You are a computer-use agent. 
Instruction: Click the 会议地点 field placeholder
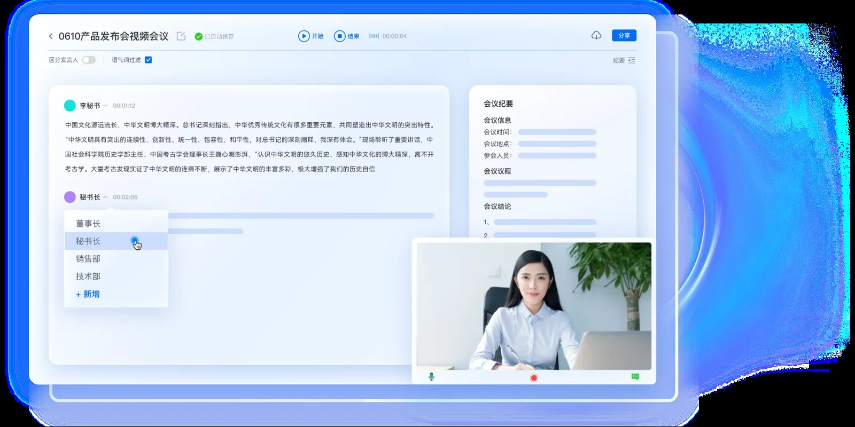pos(557,144)
